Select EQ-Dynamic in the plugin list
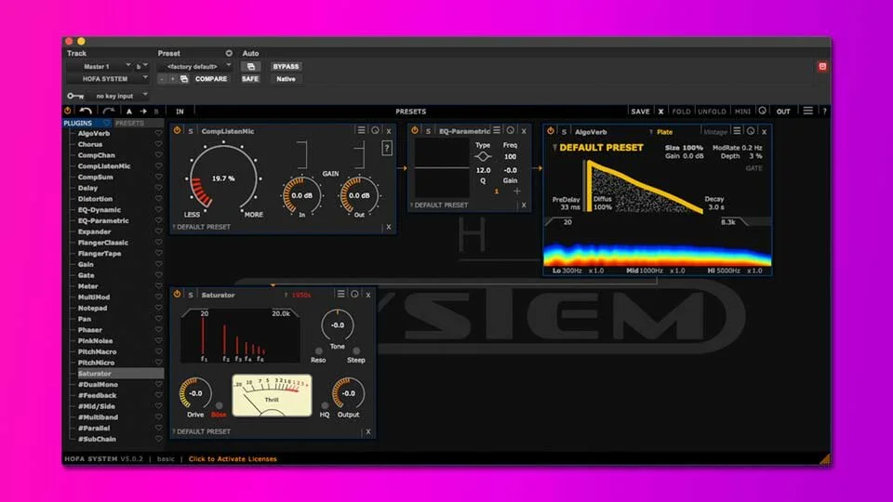 (100, 209)
